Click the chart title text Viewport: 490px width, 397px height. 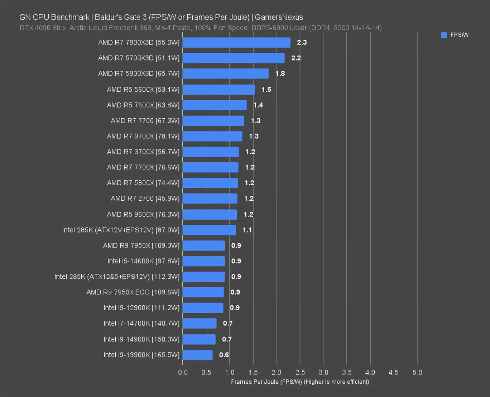[x=161, y=18]
